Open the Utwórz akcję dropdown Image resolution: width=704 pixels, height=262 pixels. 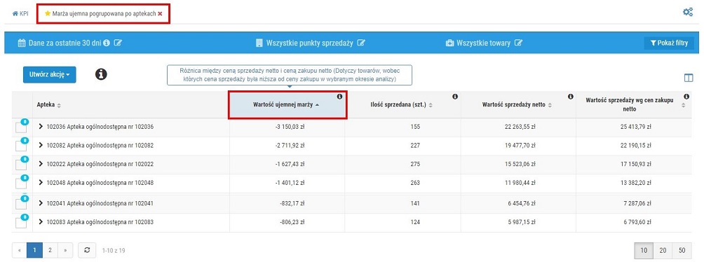49,74
